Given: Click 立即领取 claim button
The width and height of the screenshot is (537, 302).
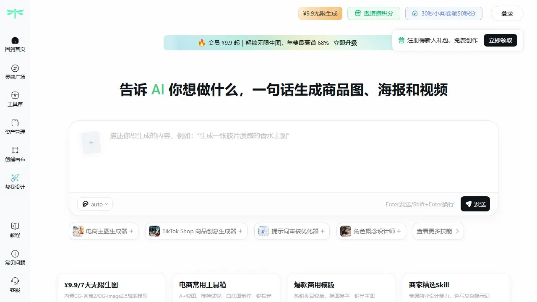Looking at the screenshot, I should [501, 40].
